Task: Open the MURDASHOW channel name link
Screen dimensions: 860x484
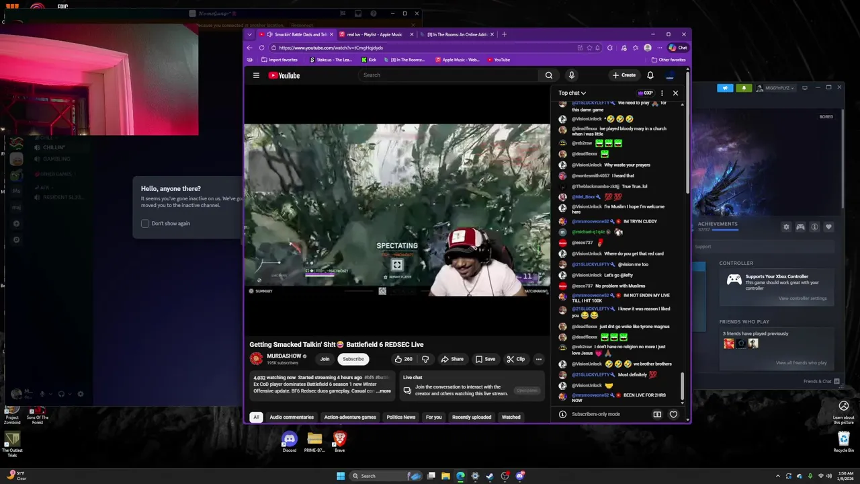Action: 284,356
